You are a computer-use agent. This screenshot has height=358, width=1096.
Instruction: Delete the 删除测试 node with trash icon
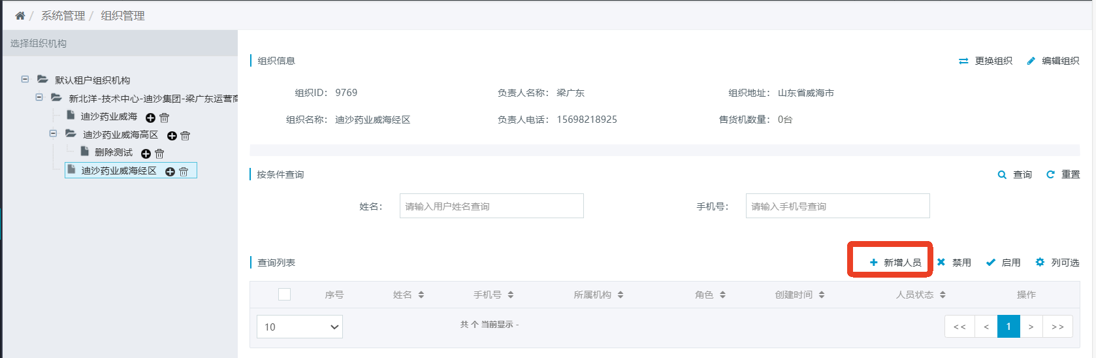coord(159,154)
